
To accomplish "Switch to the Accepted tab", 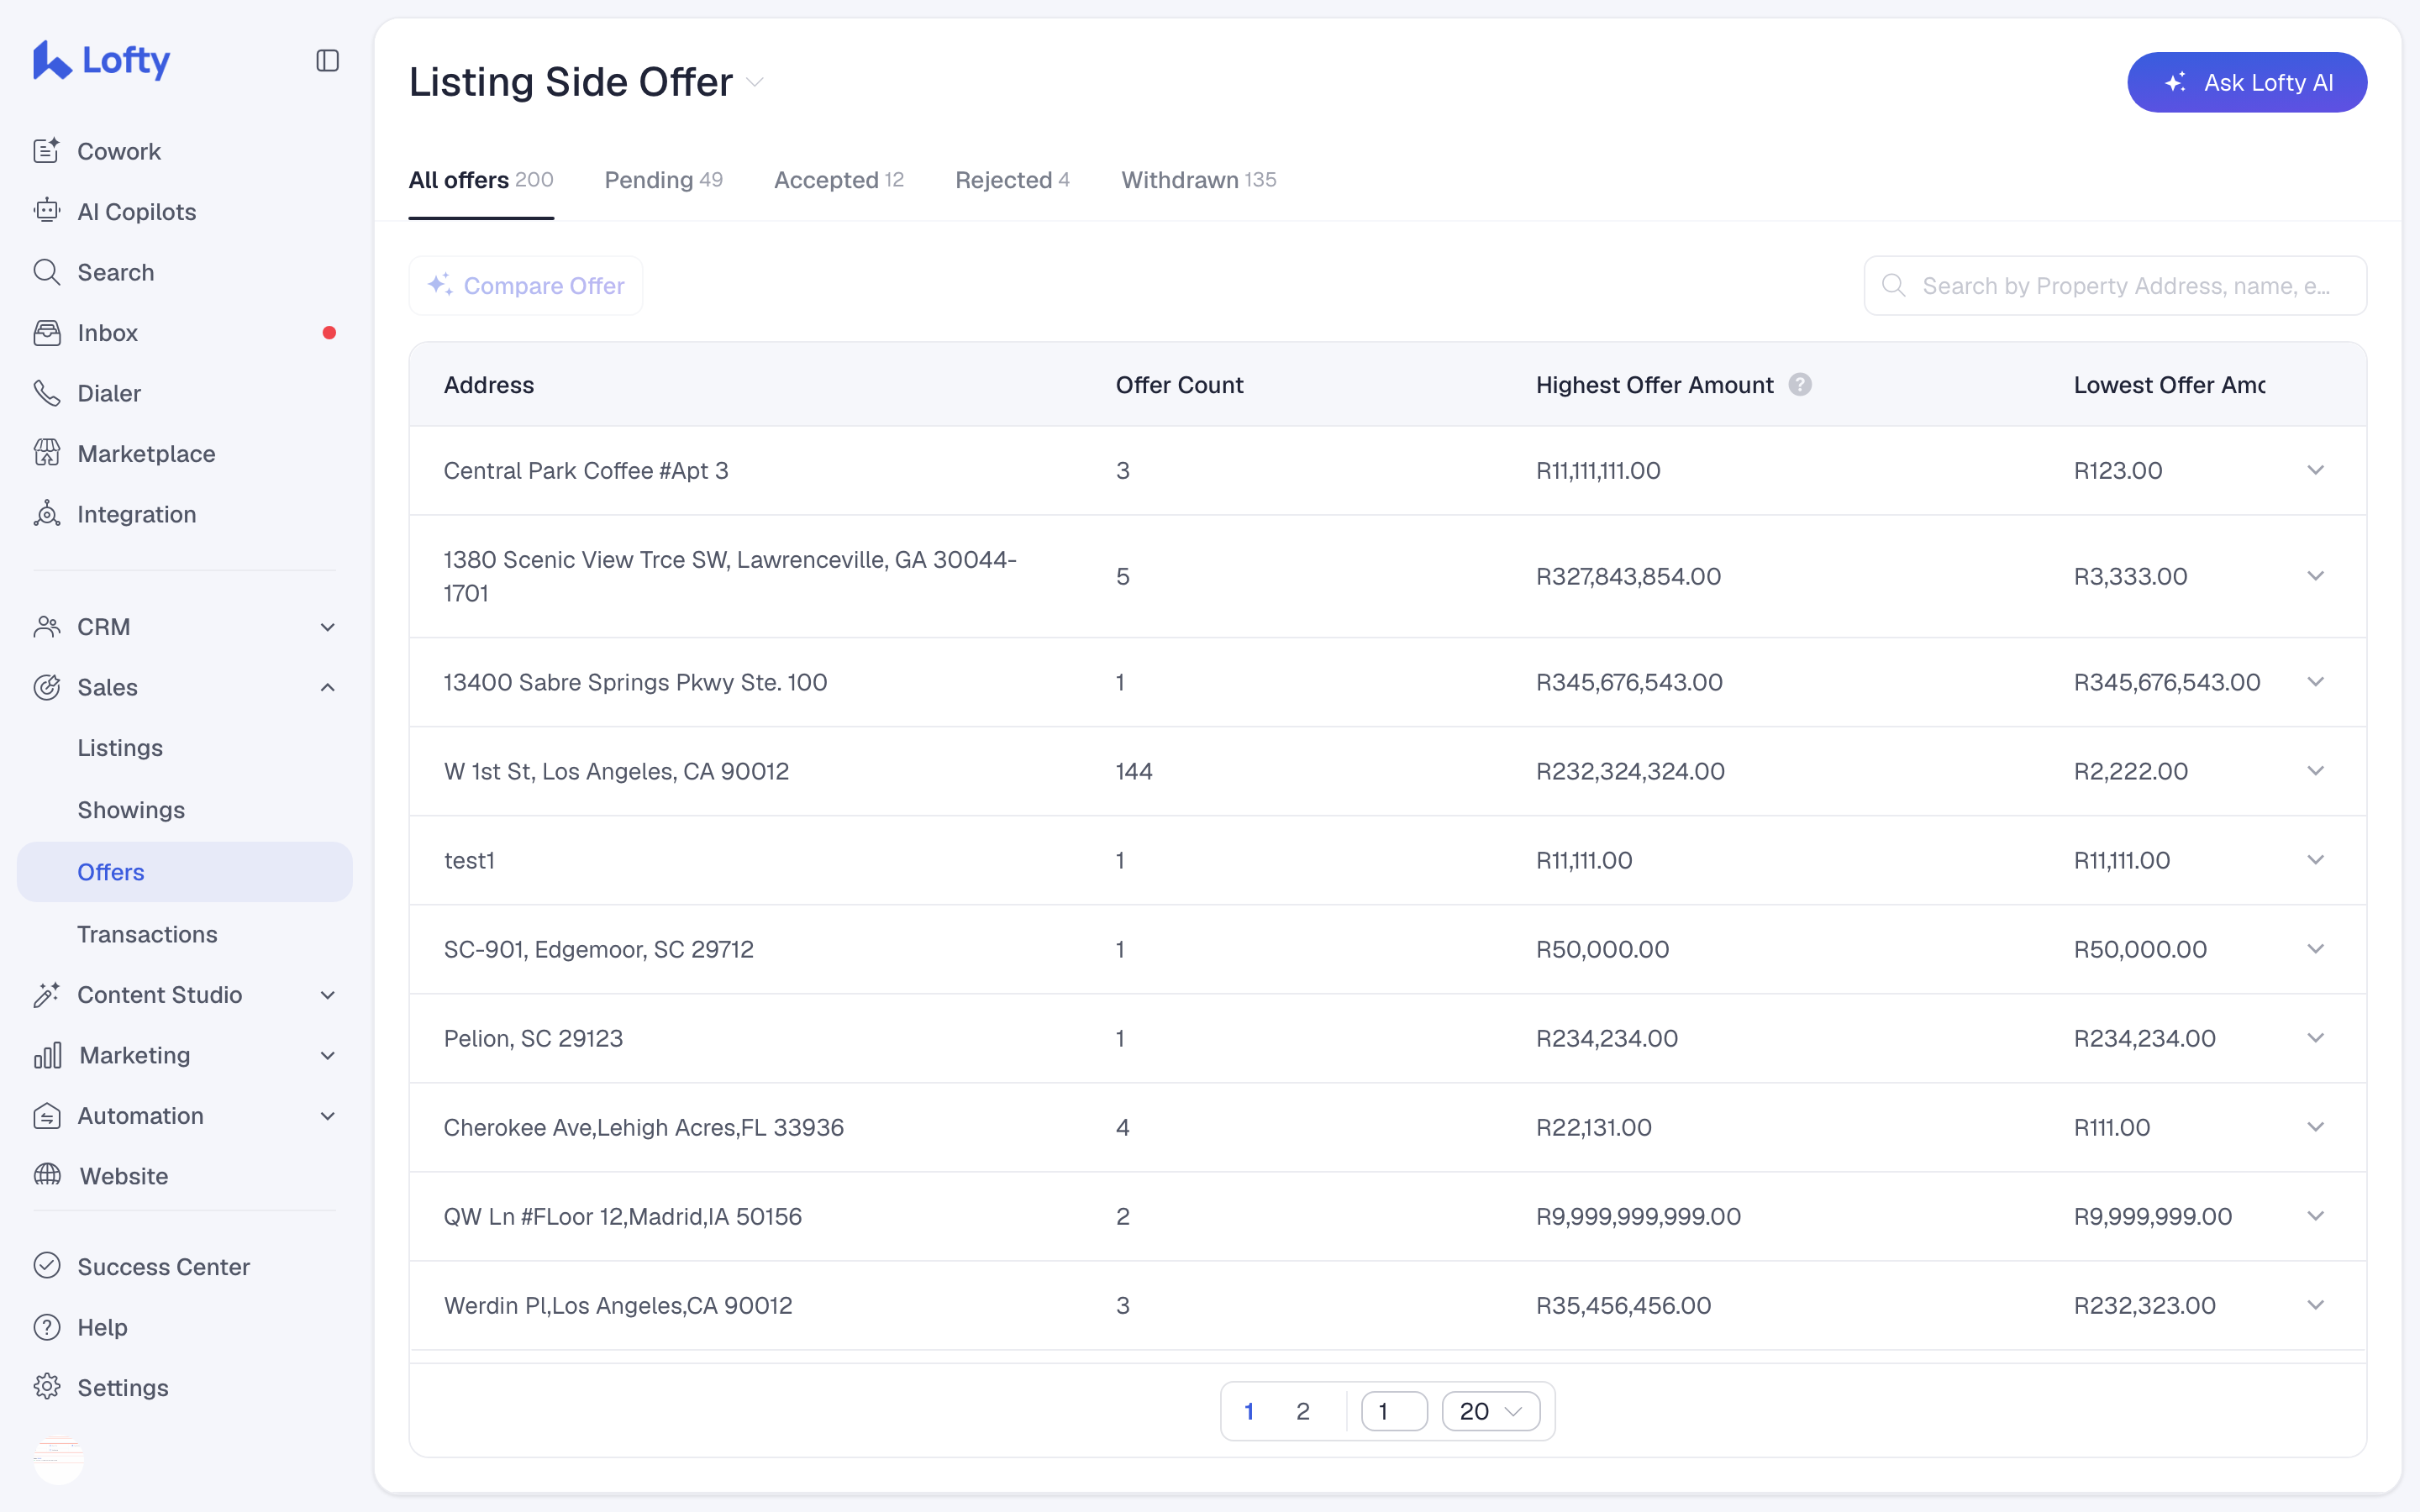I will (x=839, y=180).
